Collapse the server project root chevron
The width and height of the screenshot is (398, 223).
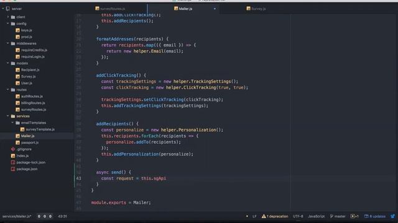pos(3,9)
